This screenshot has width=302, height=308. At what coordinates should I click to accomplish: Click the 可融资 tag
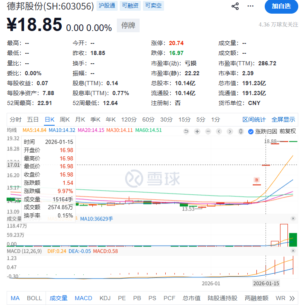[x=130, y=6]
